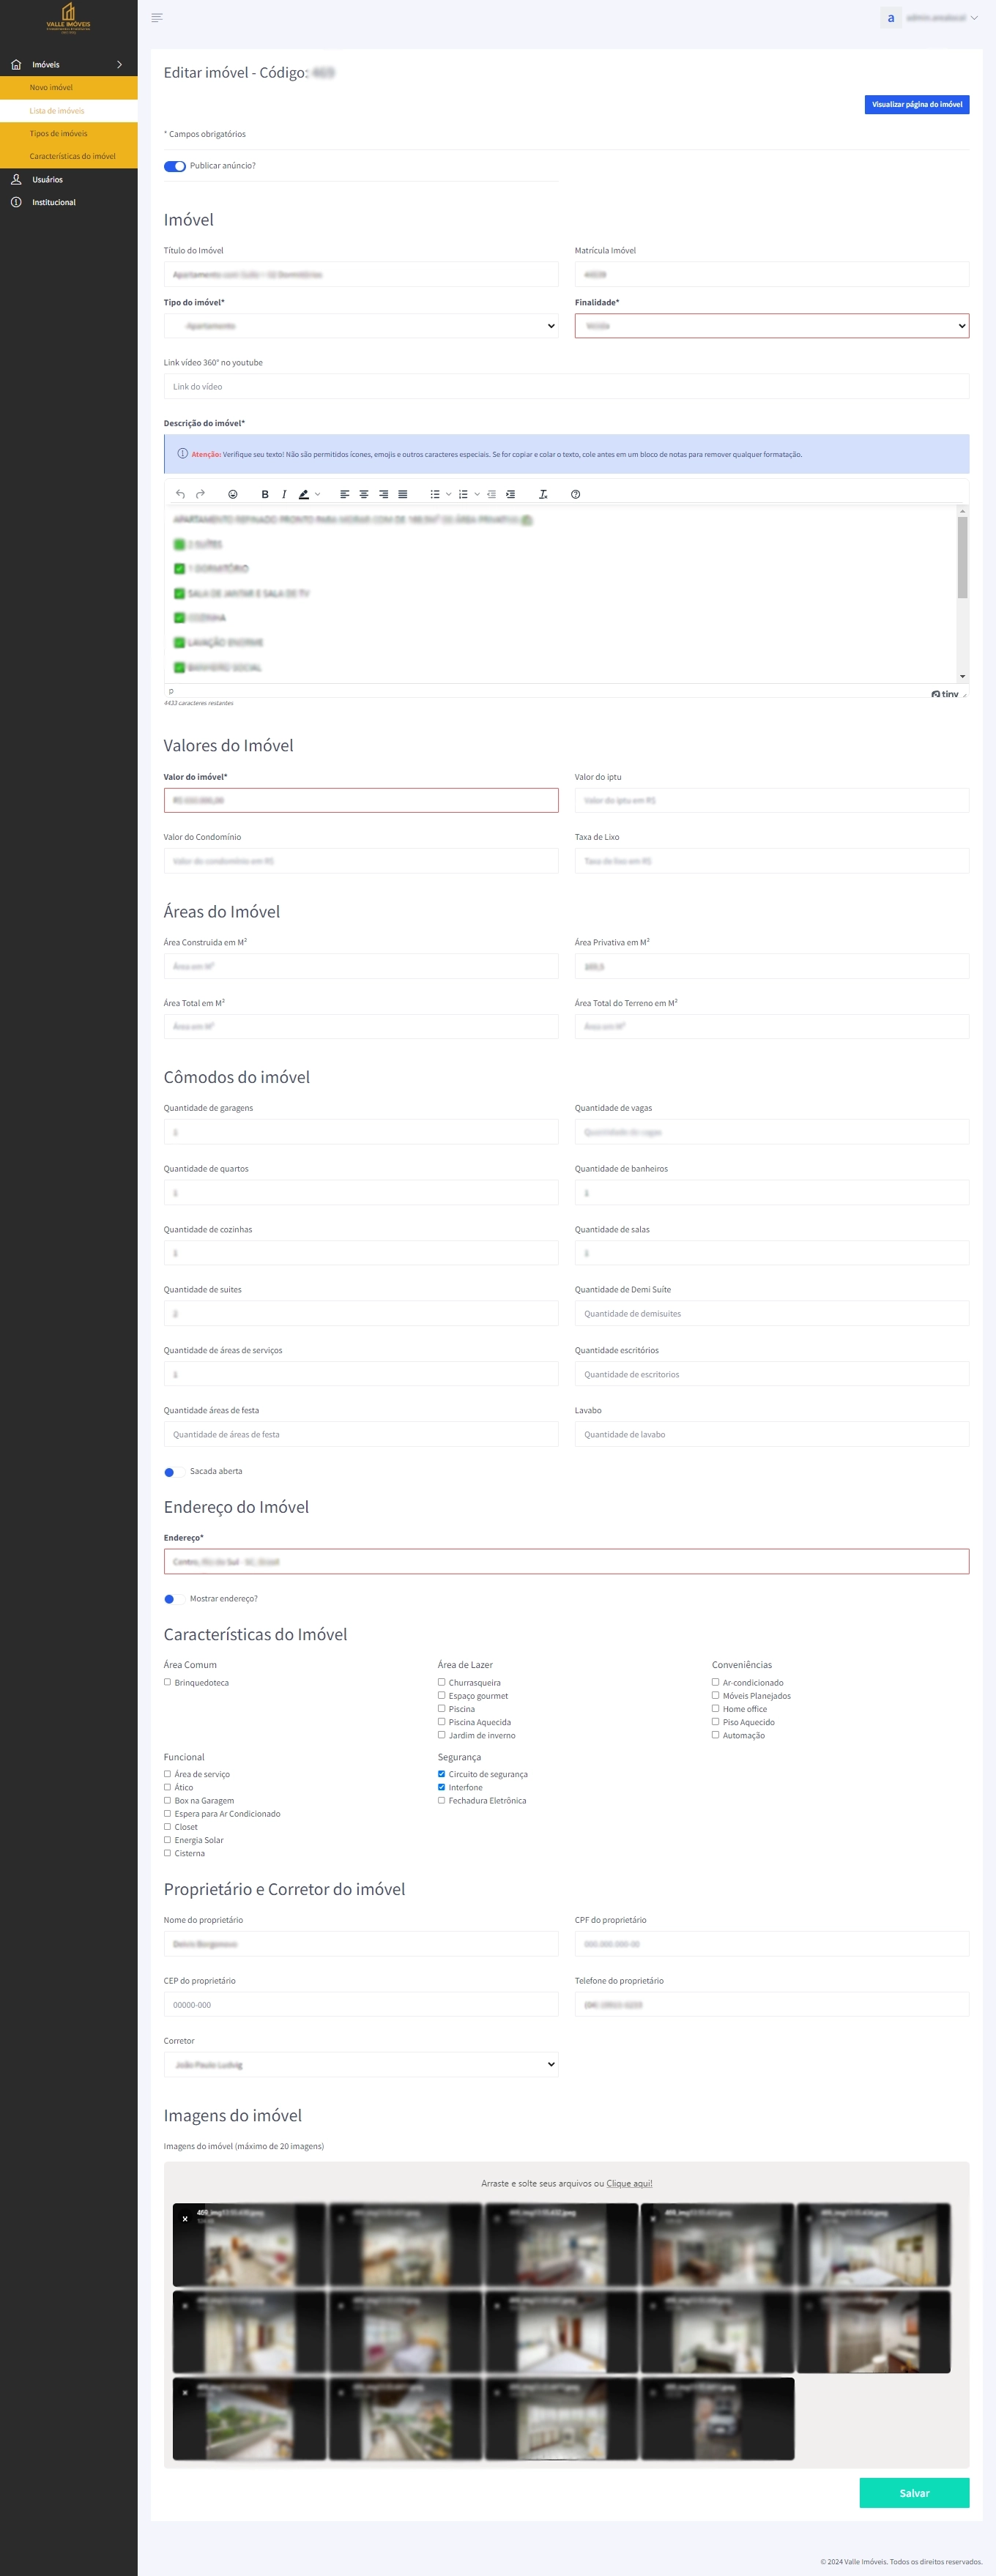996x2576 pixels.
Task: Open the editor help icon
Action: tap(575, 494)
